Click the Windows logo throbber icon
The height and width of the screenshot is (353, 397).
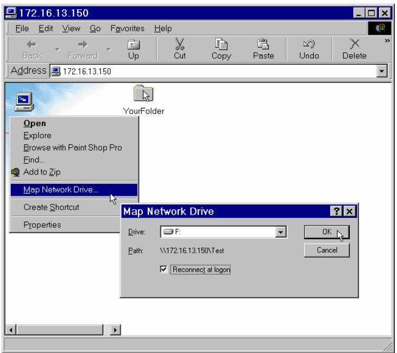coord(380,28)
